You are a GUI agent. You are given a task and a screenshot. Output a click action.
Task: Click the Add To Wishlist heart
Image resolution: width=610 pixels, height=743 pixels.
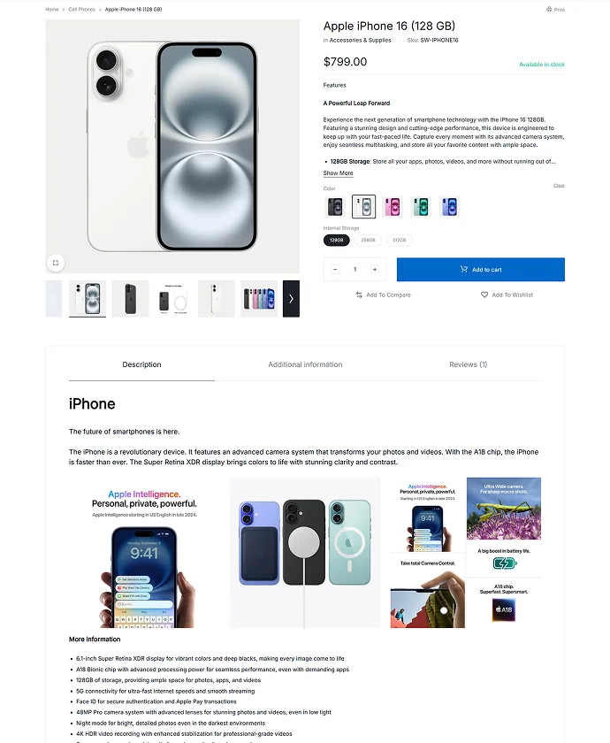pyautogui.click(x=484, y=295)
